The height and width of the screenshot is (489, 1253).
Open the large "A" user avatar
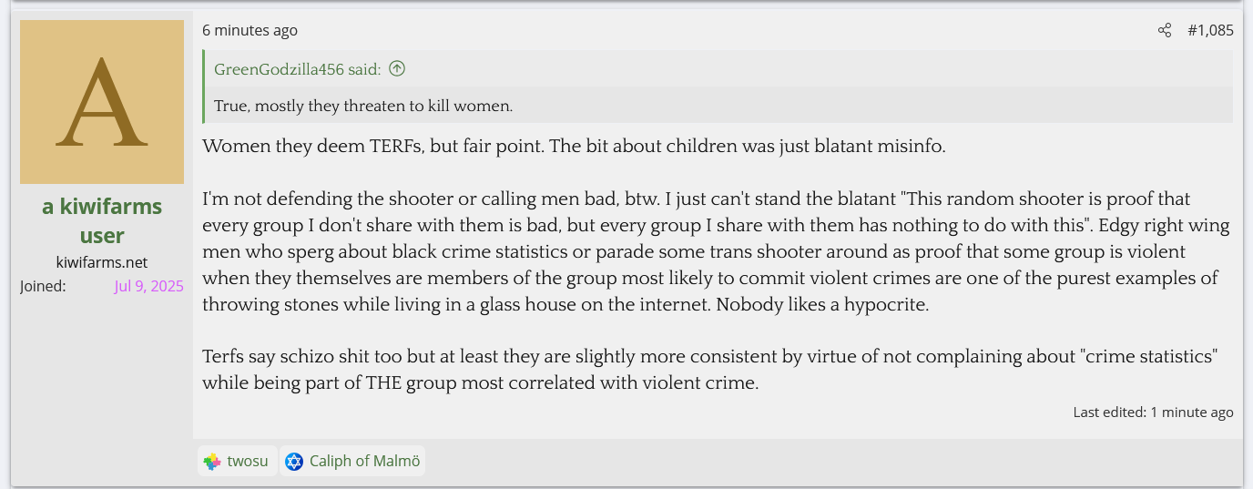point(102,102)
